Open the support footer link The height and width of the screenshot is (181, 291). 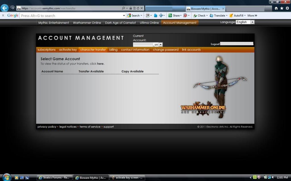[x=109, y=127]
